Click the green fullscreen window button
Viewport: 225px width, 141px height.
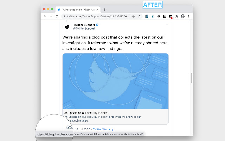pos(52,9)
